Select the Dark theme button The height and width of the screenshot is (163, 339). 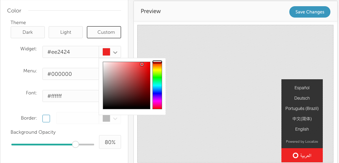pyautogui.click(x=28, y=32)
